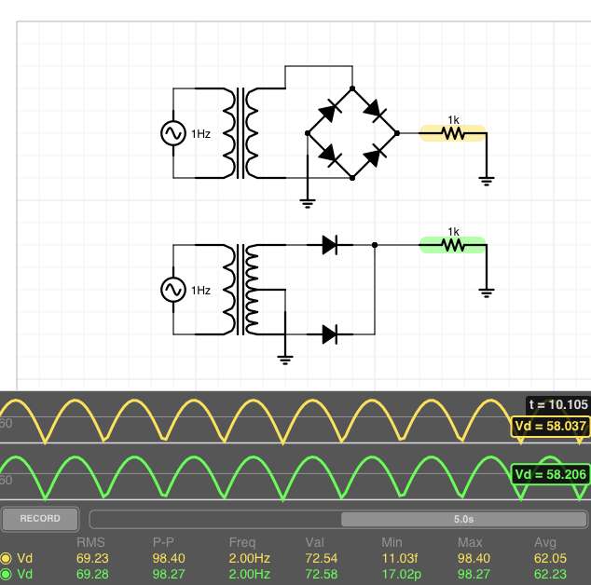This screenshot has width=591, height=585.
Task: Select the top-left diode of the bridge rectifier
Action: (329, 112)
